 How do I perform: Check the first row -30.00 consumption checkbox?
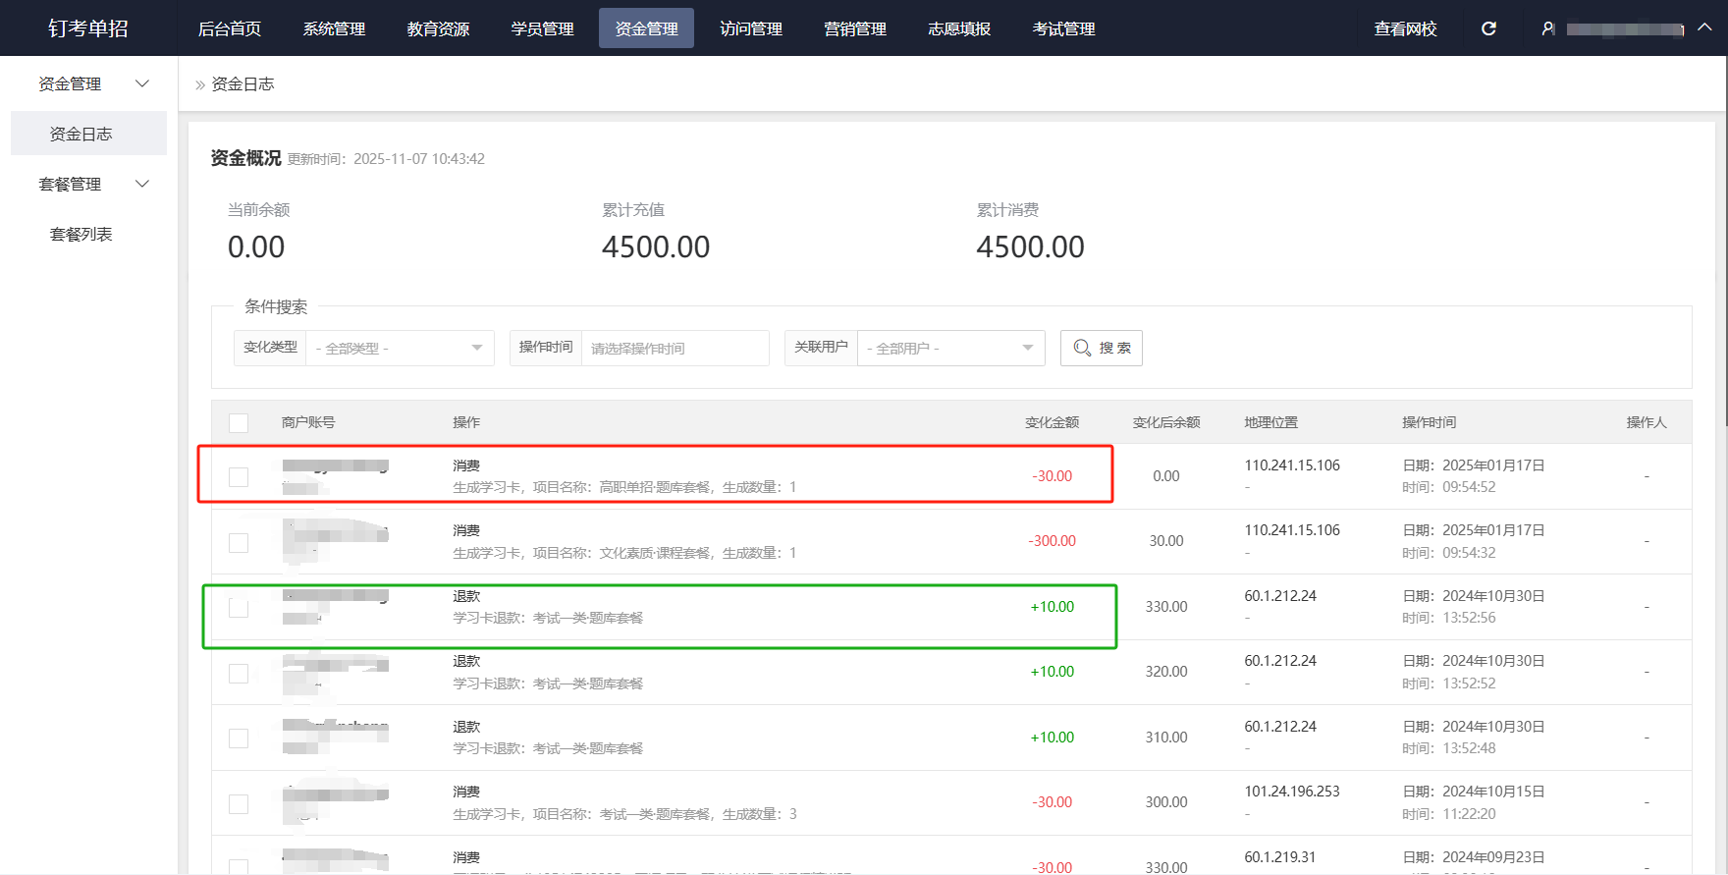(x=239, y=477)
